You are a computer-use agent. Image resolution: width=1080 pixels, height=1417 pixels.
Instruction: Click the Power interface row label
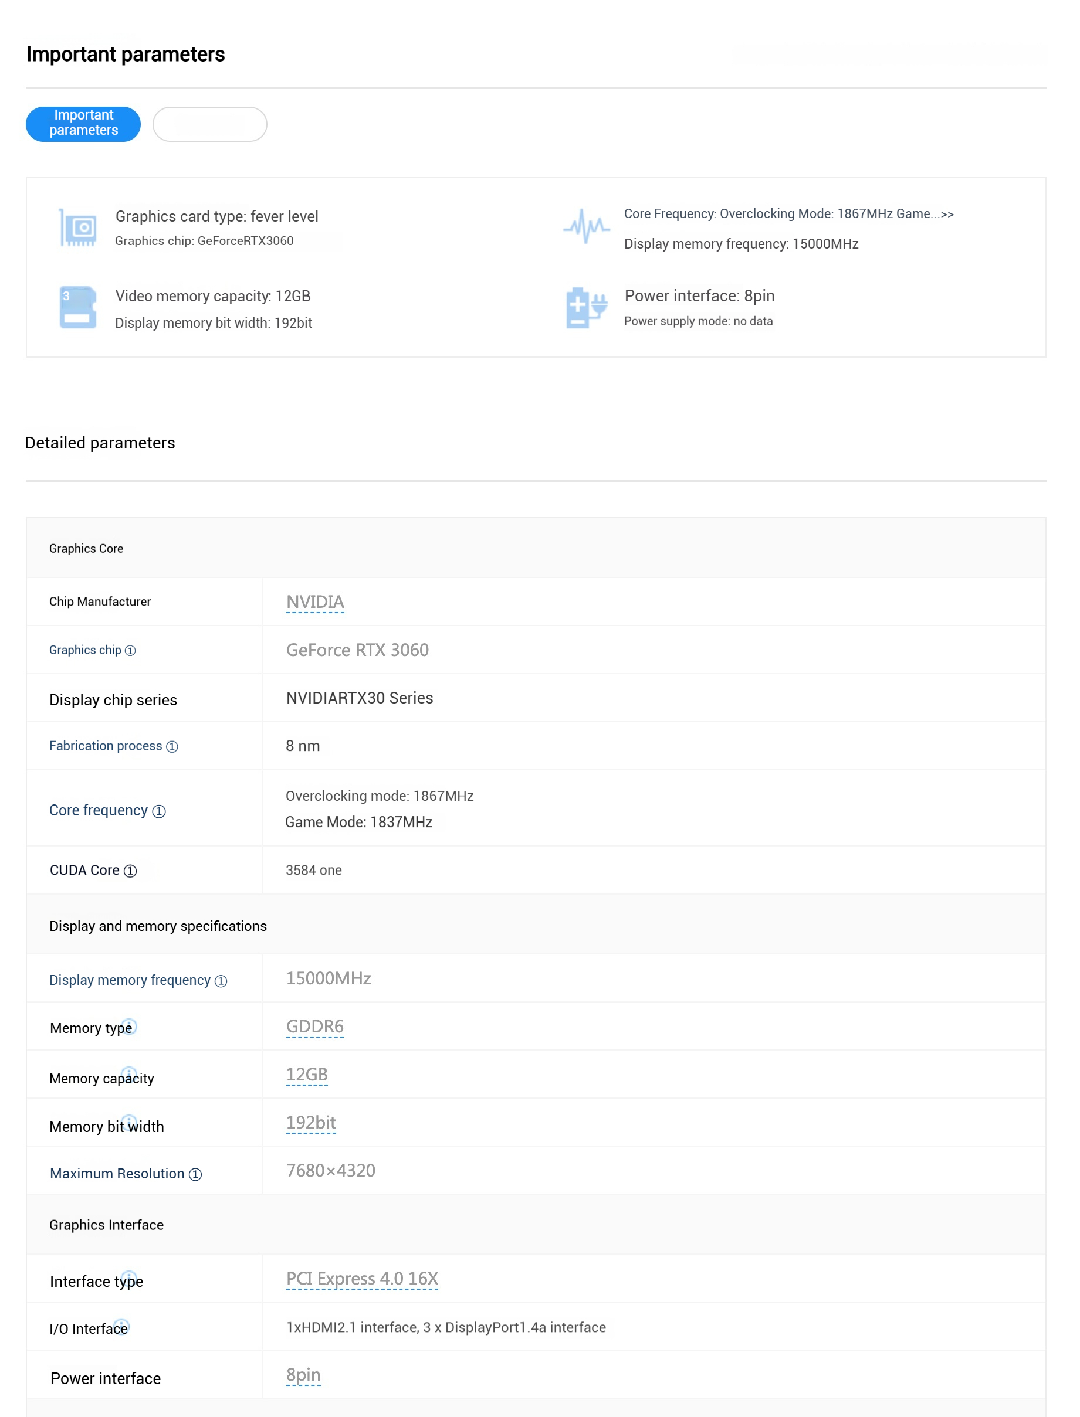(106, 1379)
